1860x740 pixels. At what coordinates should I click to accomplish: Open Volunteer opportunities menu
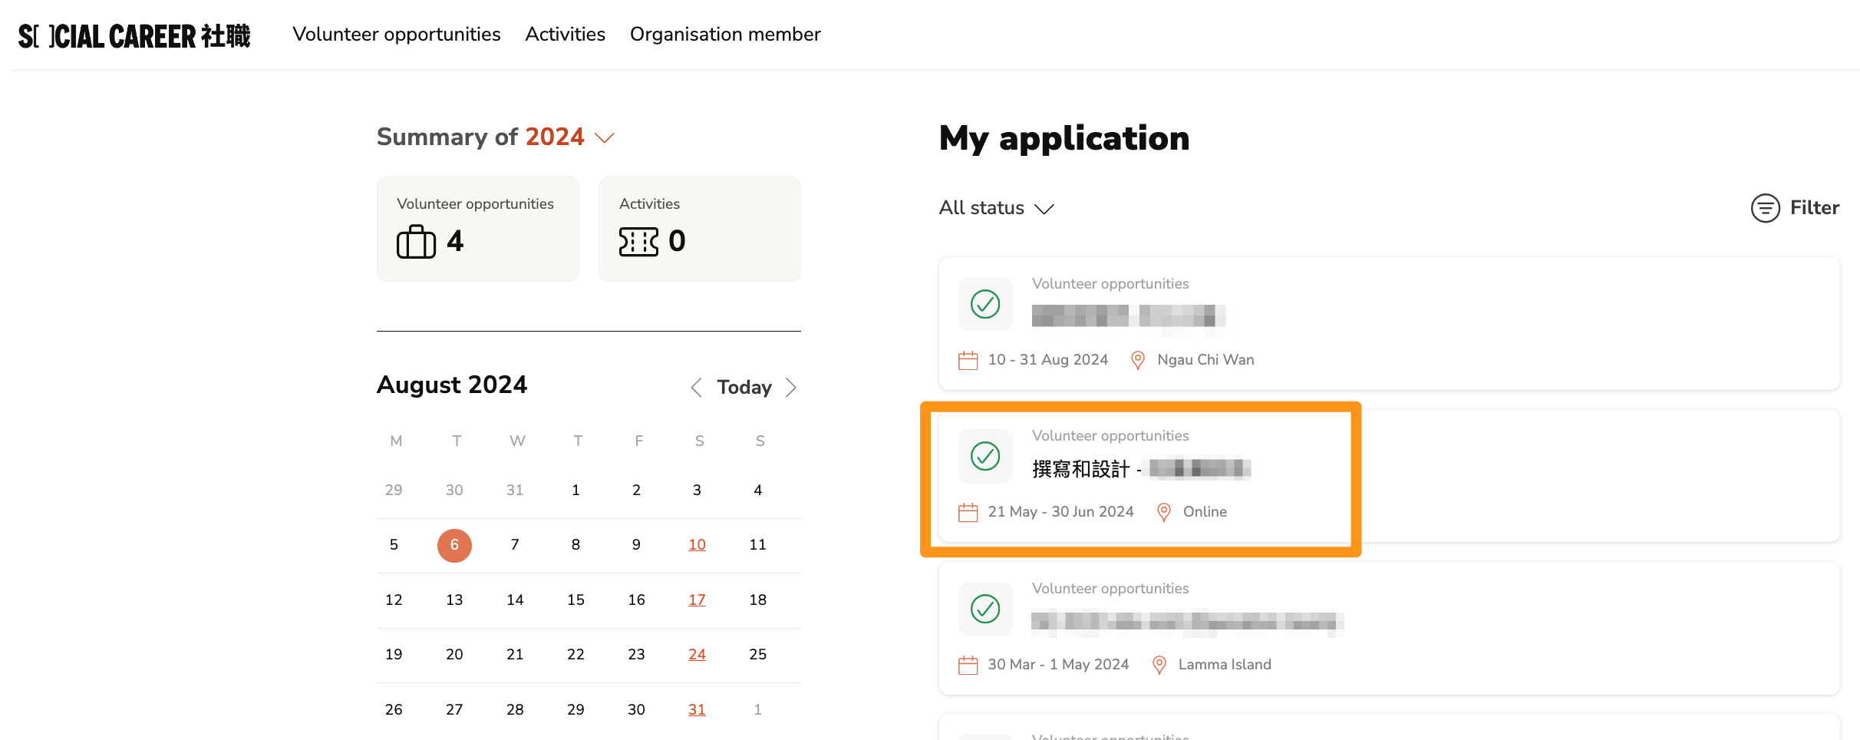tap(397, 35)
